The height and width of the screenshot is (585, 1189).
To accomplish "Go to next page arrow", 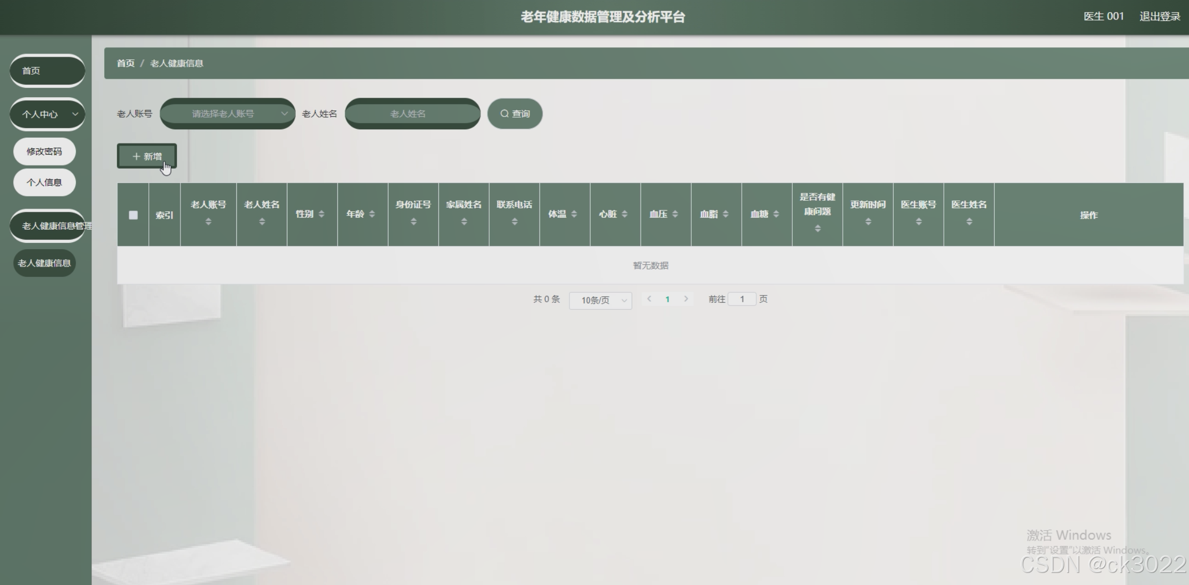I will [686, 299].
